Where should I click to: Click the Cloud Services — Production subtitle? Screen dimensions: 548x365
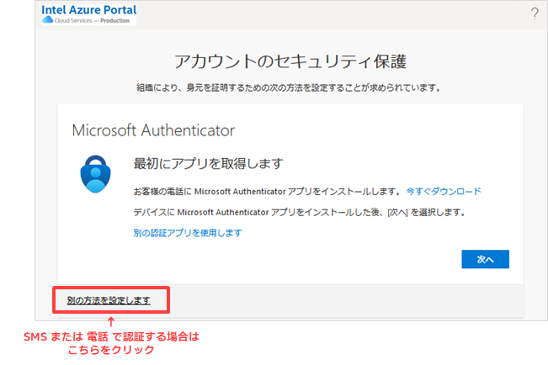[92, 21]
